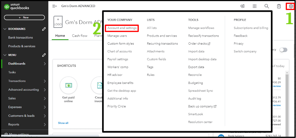Click the + New button

coord(24,17)
